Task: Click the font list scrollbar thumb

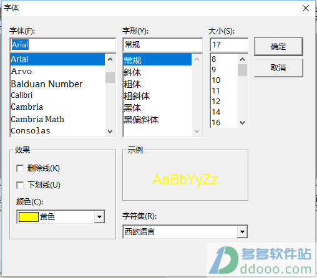Action: coord(110,77)
